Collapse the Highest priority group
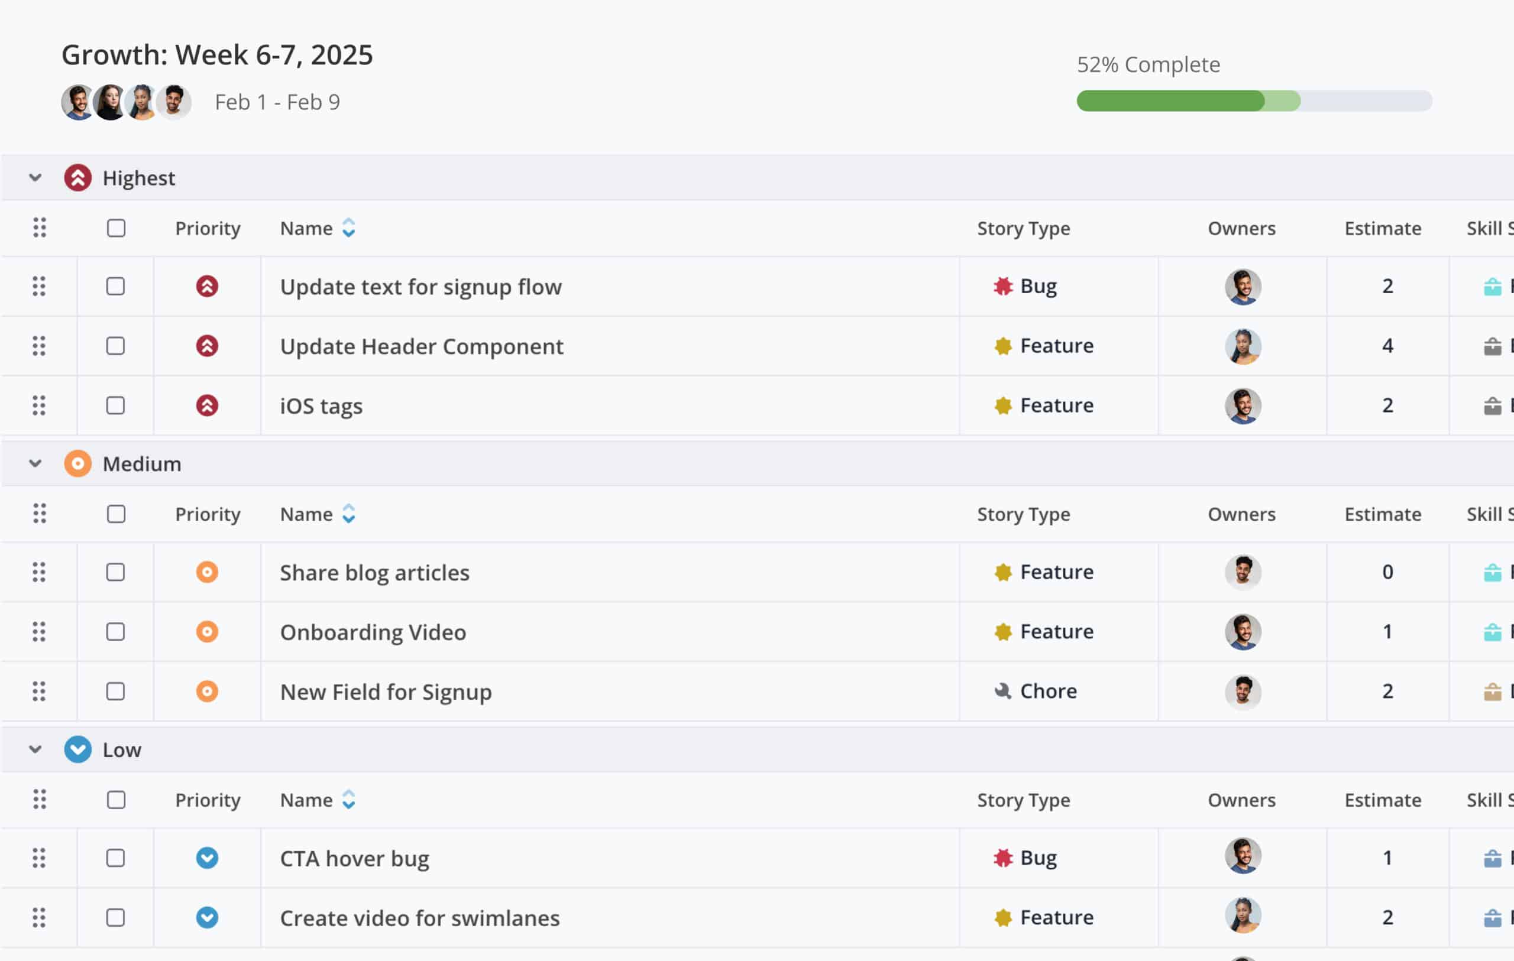 point(35,178)
